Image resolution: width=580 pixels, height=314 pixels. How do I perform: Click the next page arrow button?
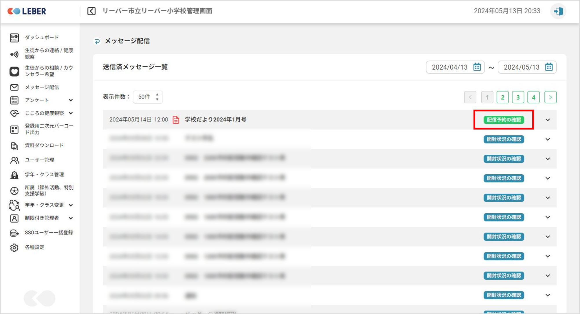tap(550, 97)
